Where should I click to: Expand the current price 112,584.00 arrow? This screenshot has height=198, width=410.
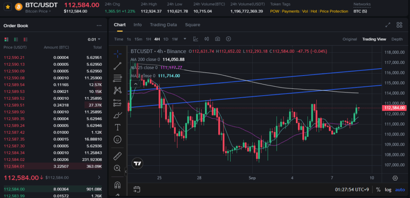pos(99,177)
